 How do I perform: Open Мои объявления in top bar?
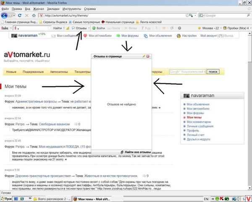click(x=158, y=36)
